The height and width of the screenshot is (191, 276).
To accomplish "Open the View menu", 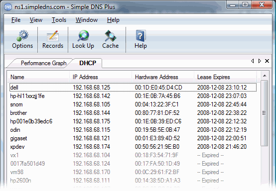I will [36, 20].
